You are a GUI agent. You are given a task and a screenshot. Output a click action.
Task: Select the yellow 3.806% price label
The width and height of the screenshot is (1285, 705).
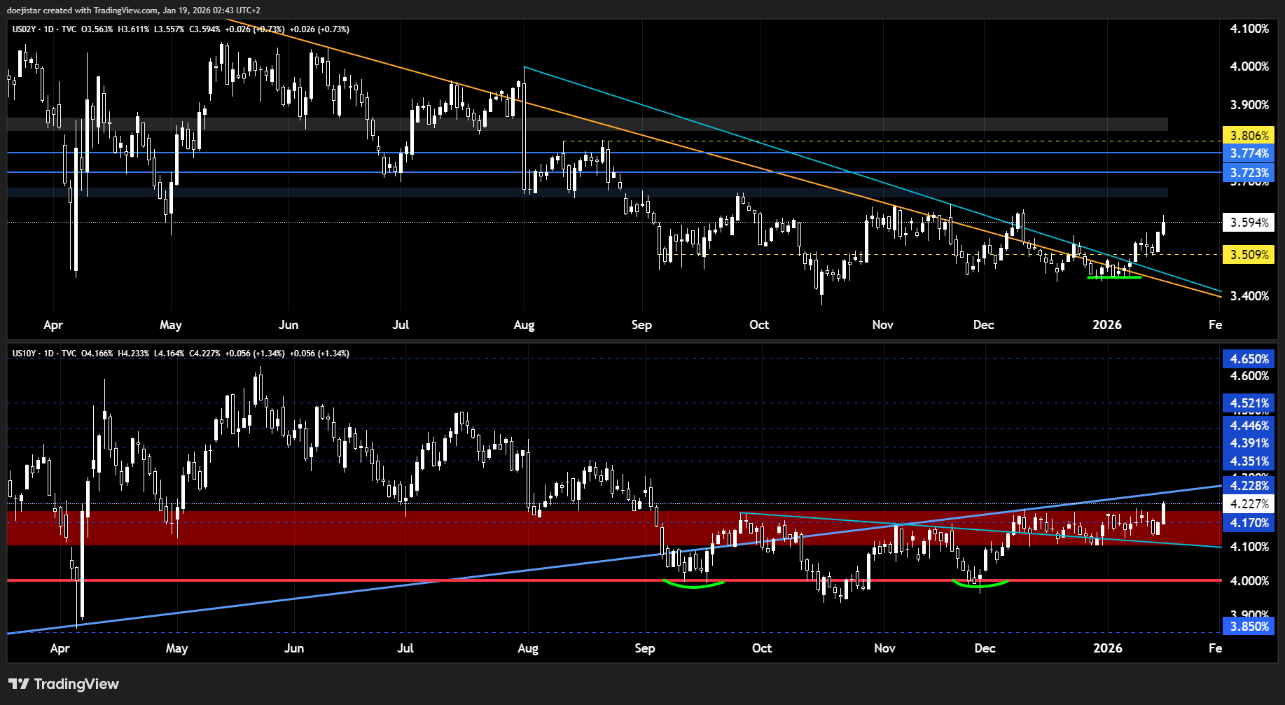pos(1248,136)
